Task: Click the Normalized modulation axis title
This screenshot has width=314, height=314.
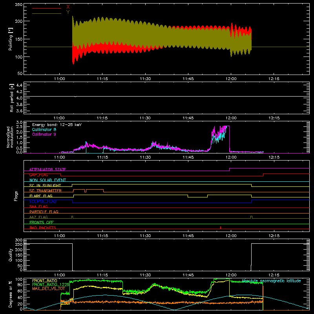Action: click(x=10, y=137)
